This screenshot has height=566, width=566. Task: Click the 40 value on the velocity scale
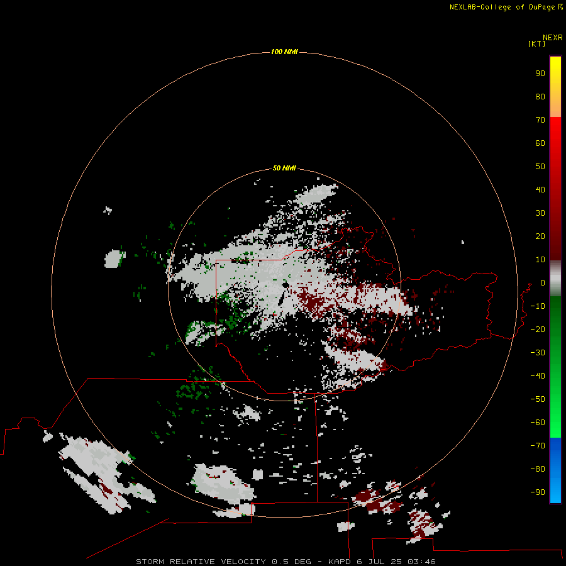pyautogui.click(x=540, y=189)
